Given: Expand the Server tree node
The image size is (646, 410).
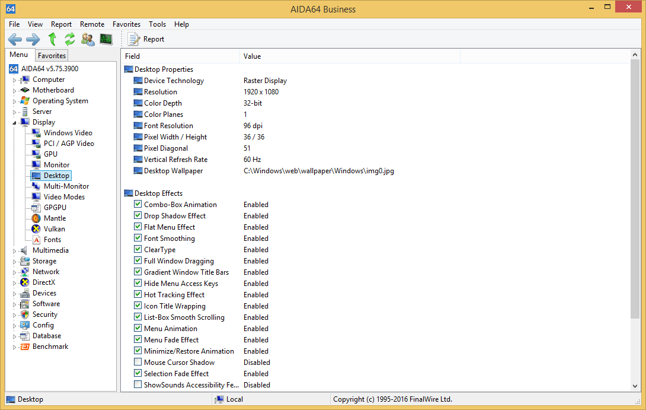Looking at the screenshot, I should (14, 112).
